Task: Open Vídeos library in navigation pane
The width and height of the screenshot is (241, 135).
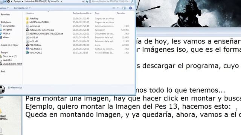Action: (x=6, y=37)
